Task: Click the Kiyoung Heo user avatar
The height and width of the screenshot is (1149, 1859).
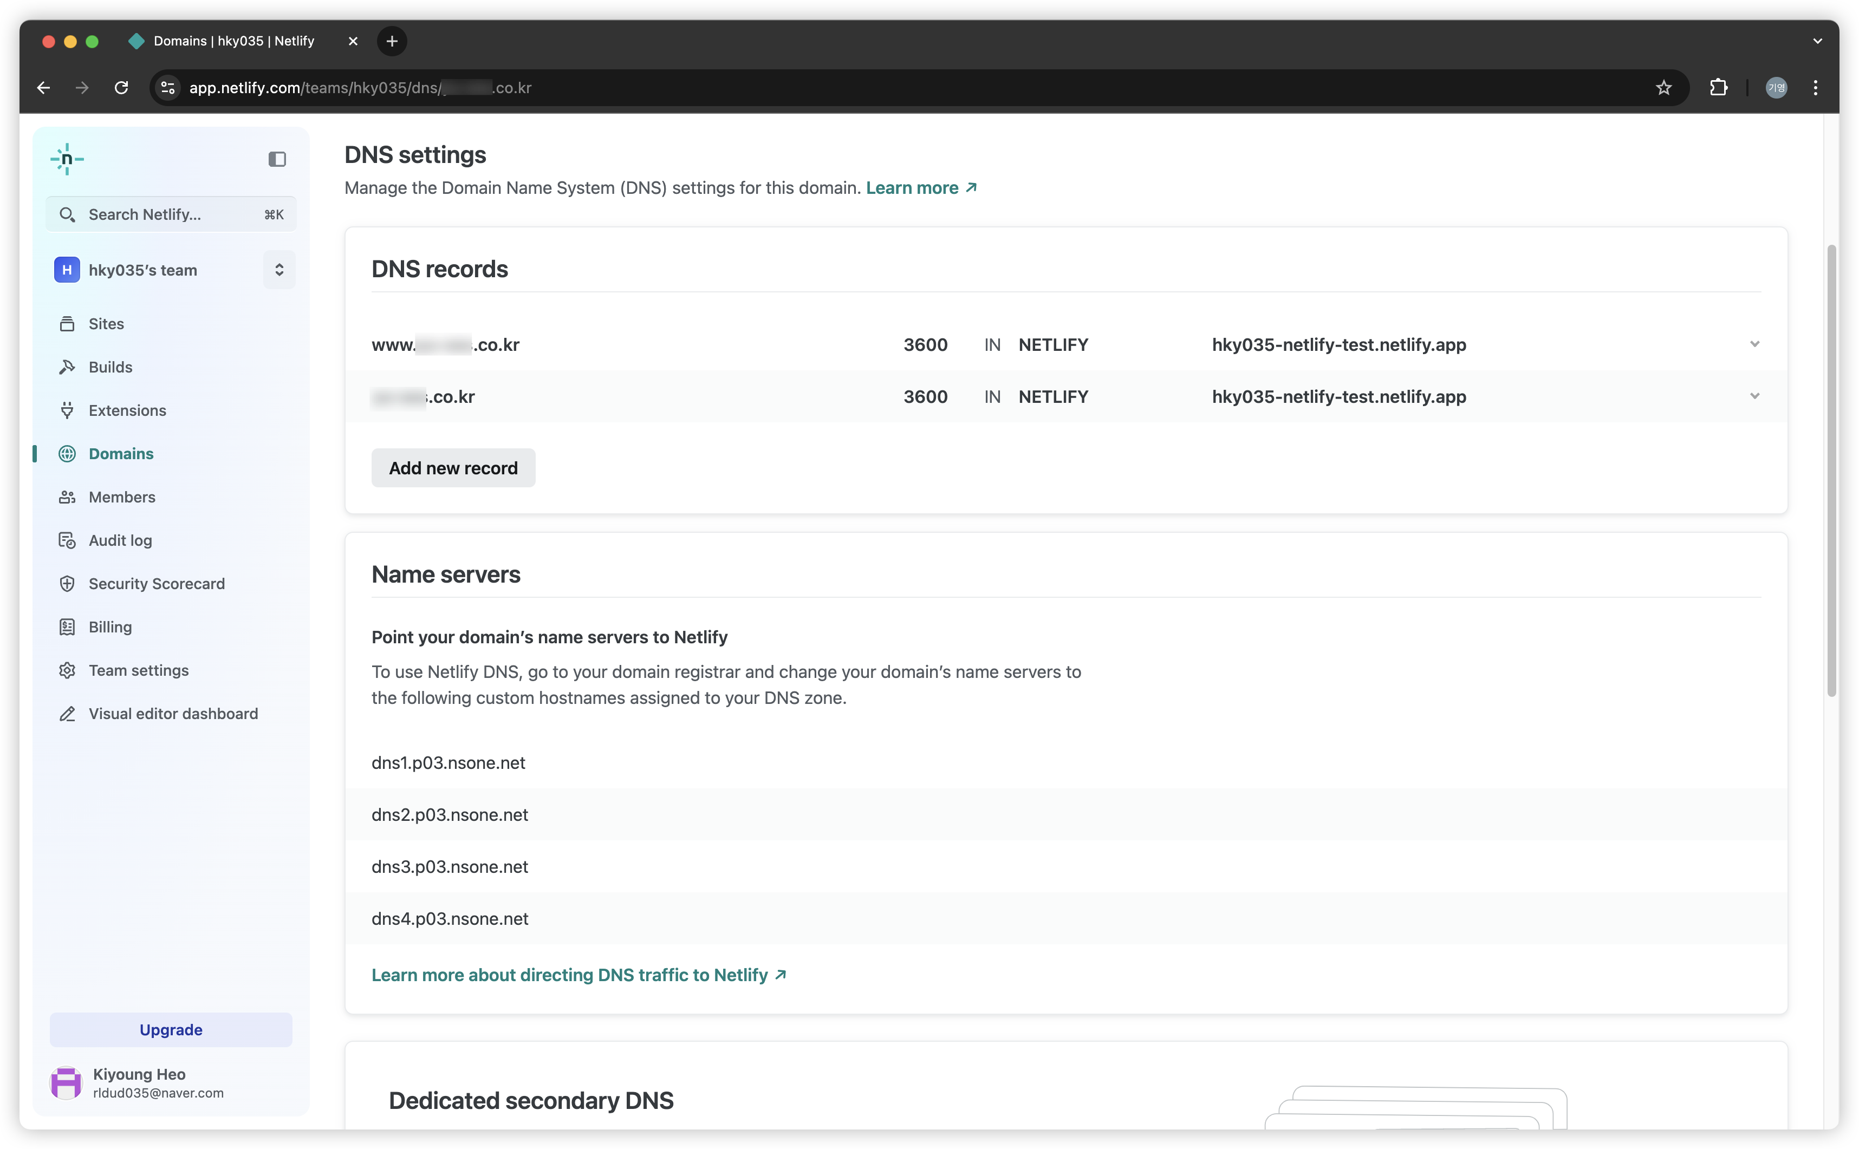Action: pyautogui.click(x=66, y=1082)
